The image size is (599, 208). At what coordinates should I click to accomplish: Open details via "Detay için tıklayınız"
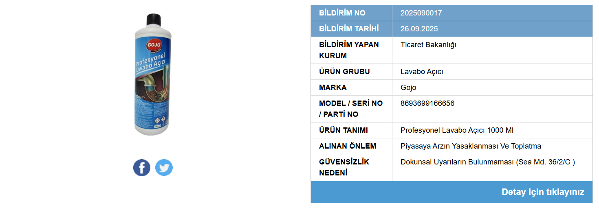pos(543,192)
